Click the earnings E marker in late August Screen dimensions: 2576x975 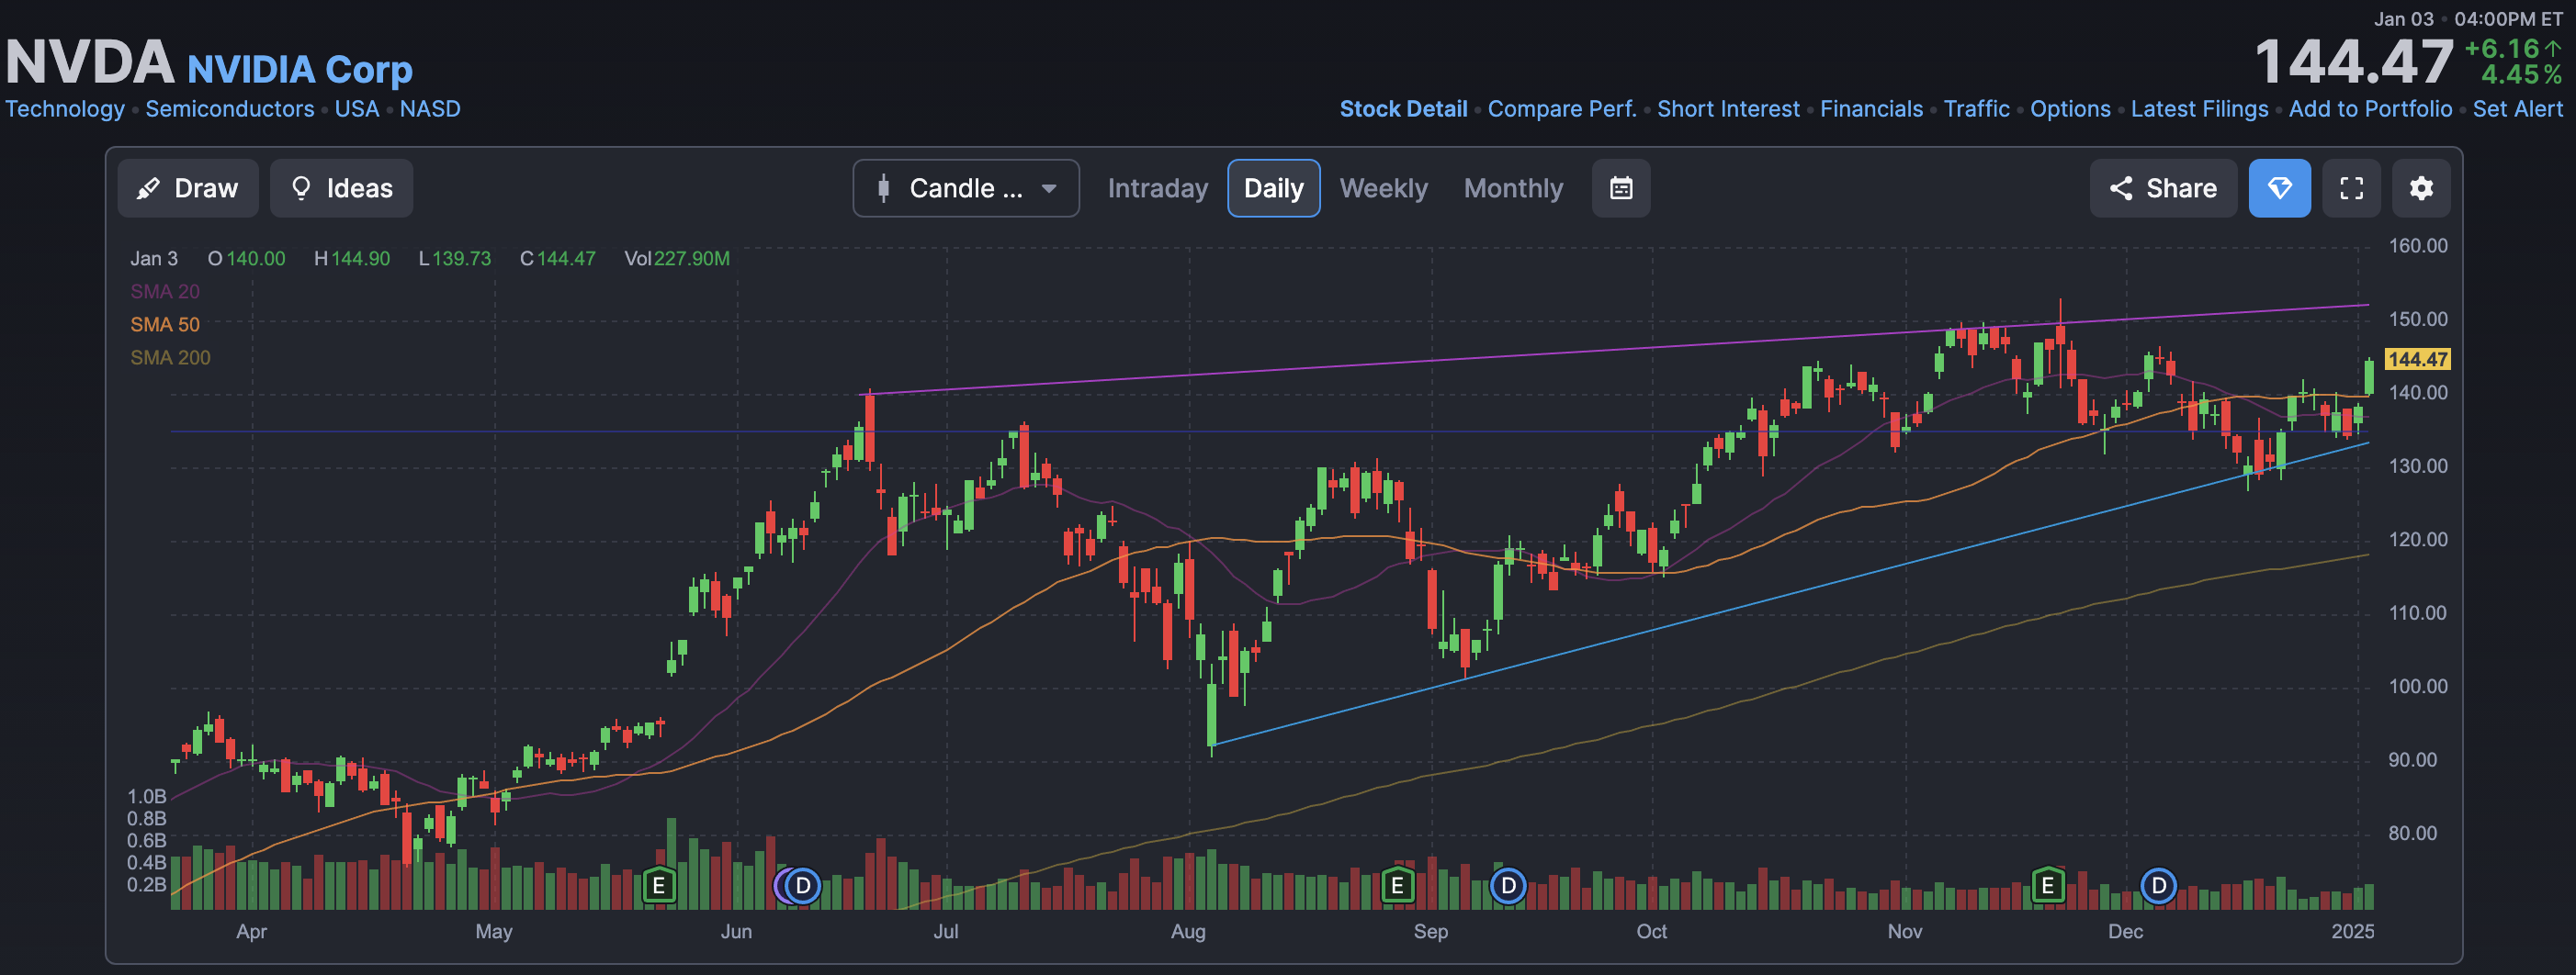[x=1397, y=885]
